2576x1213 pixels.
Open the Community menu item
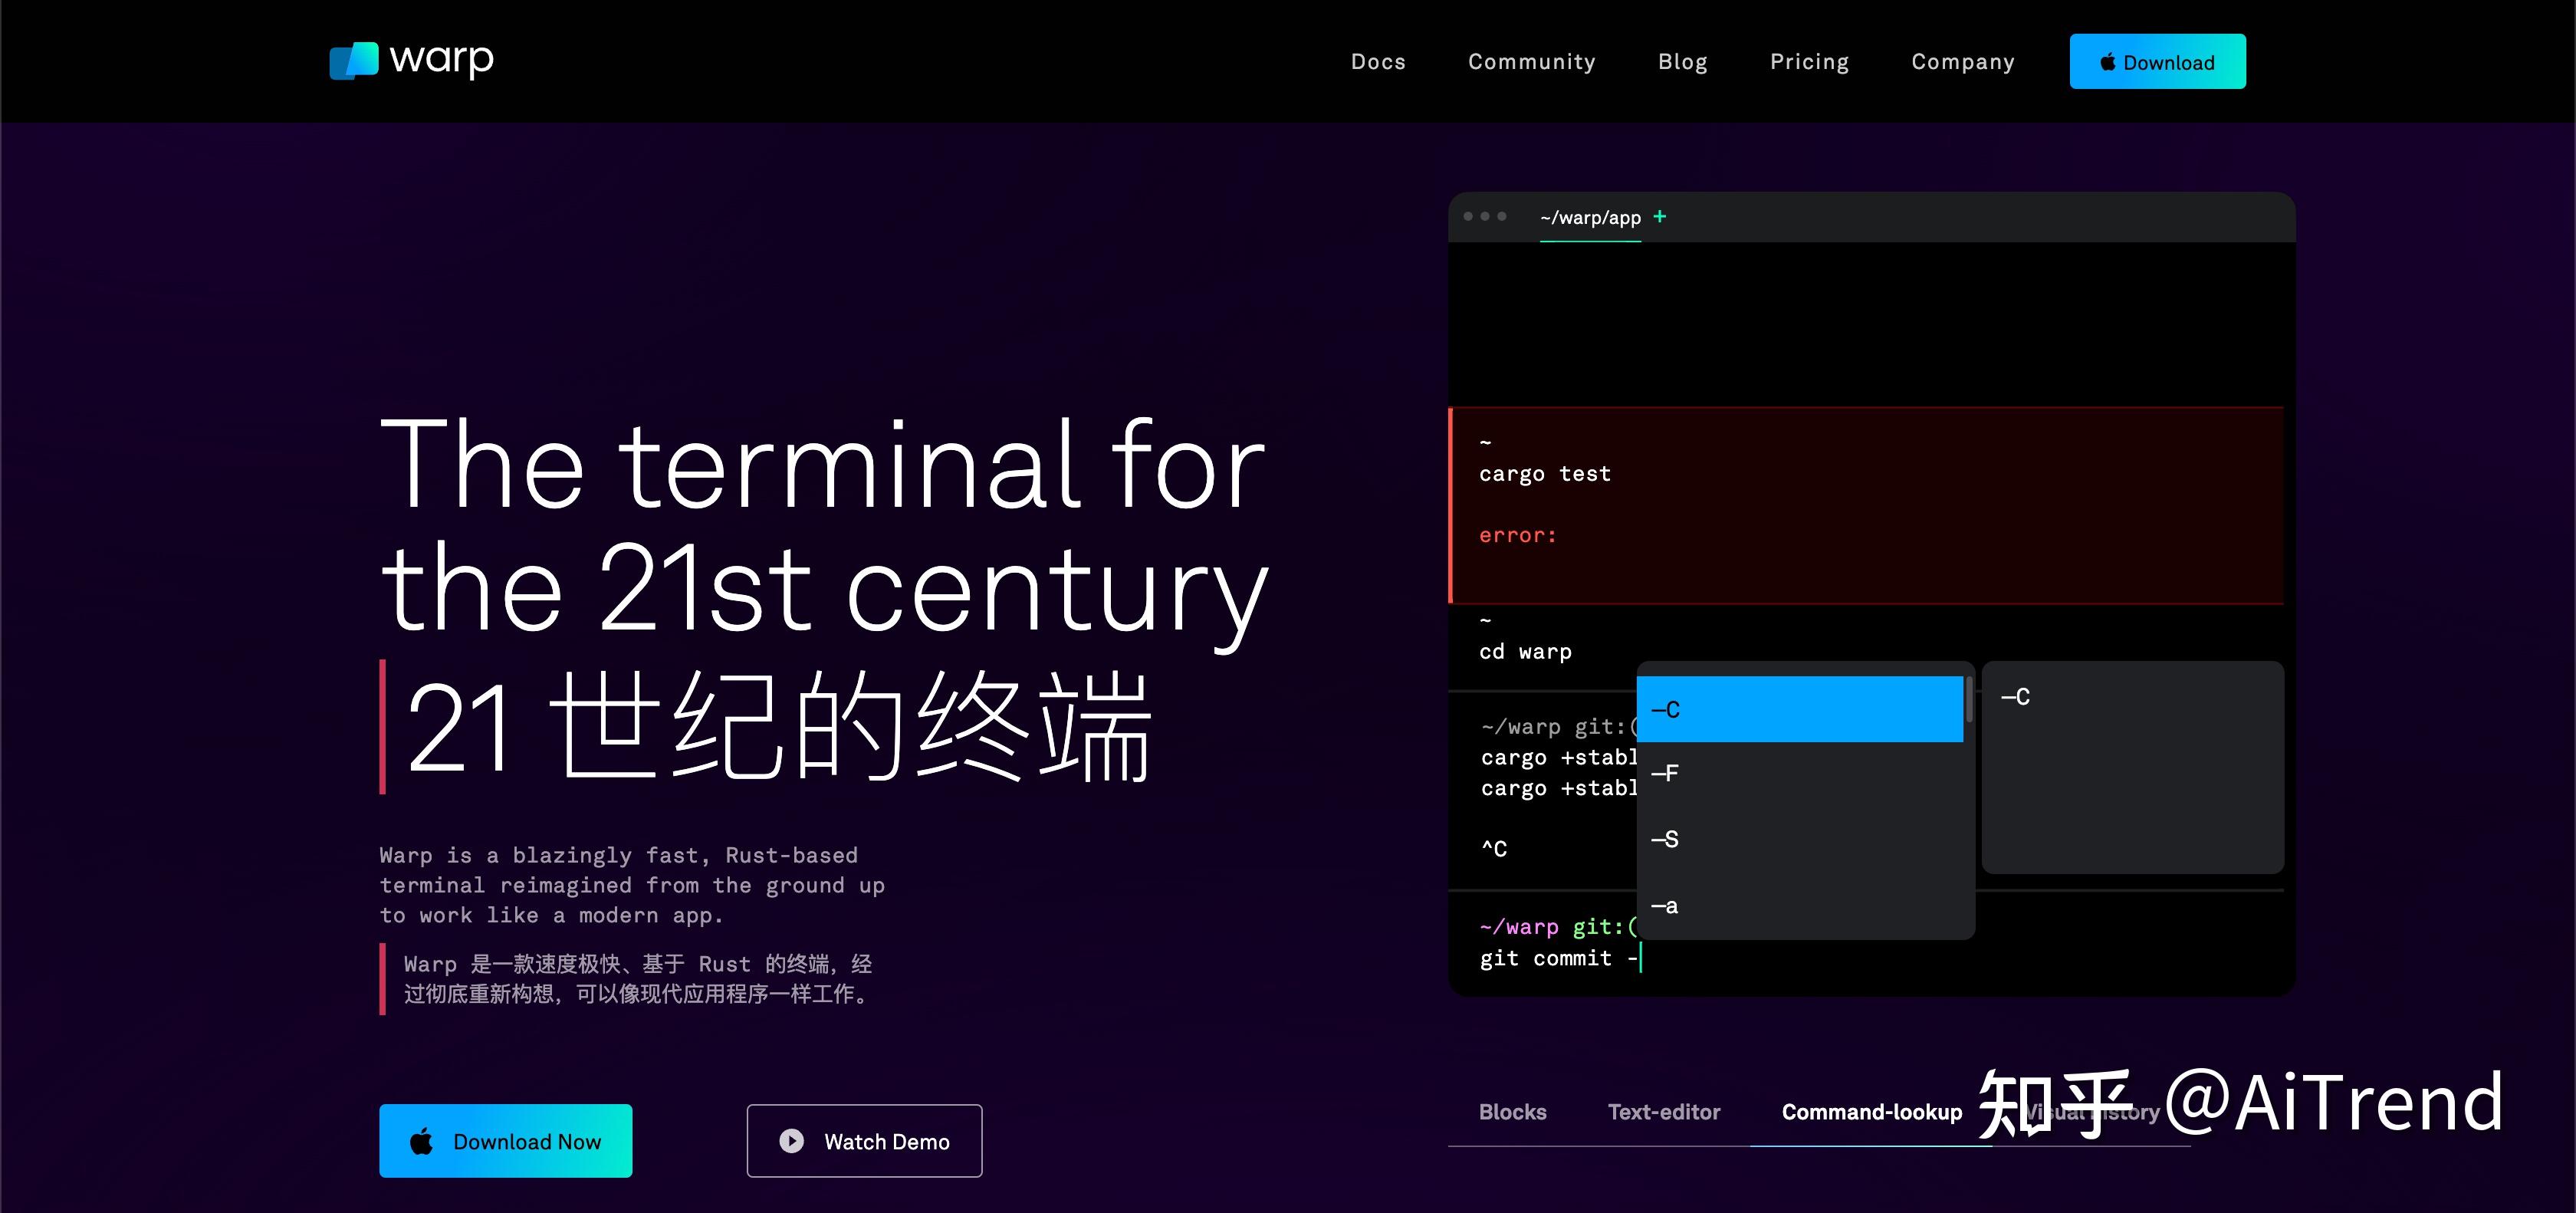click(1531, 62)
